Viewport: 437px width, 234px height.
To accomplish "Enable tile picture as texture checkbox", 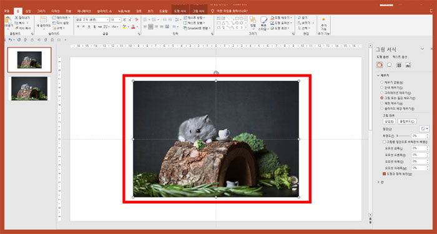I will click(385, 142).
